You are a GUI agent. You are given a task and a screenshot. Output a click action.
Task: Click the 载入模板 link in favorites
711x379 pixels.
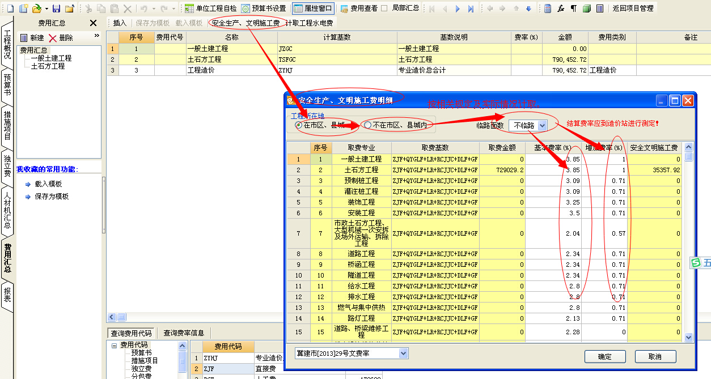[x=48, y=184]
